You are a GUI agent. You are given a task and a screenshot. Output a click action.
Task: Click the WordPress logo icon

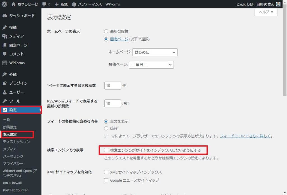pyautogui.click(x=4, y=4)
